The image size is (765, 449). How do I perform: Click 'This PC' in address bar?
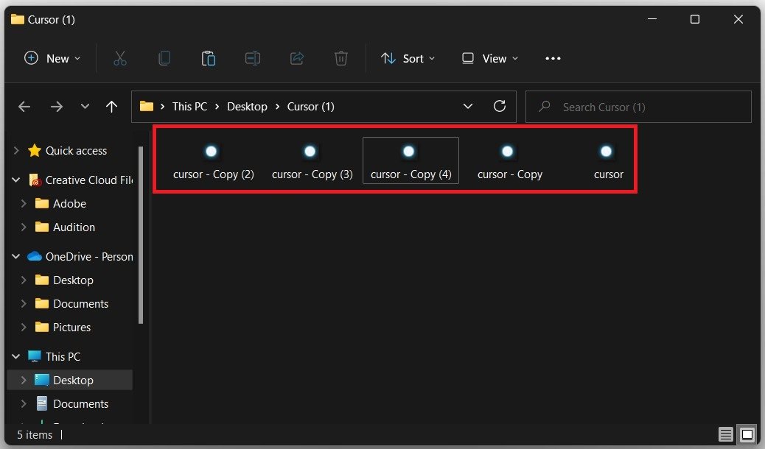pyautogui.click(x=189, y=106)
